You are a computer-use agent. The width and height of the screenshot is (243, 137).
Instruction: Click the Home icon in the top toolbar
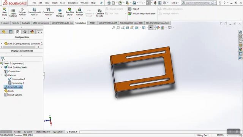pos(109,3)
